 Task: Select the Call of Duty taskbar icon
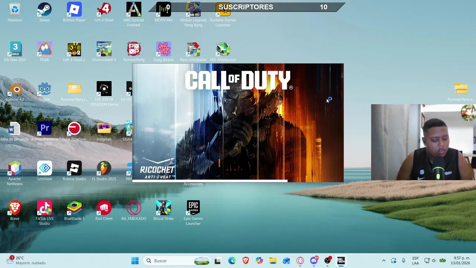point(341,261)
